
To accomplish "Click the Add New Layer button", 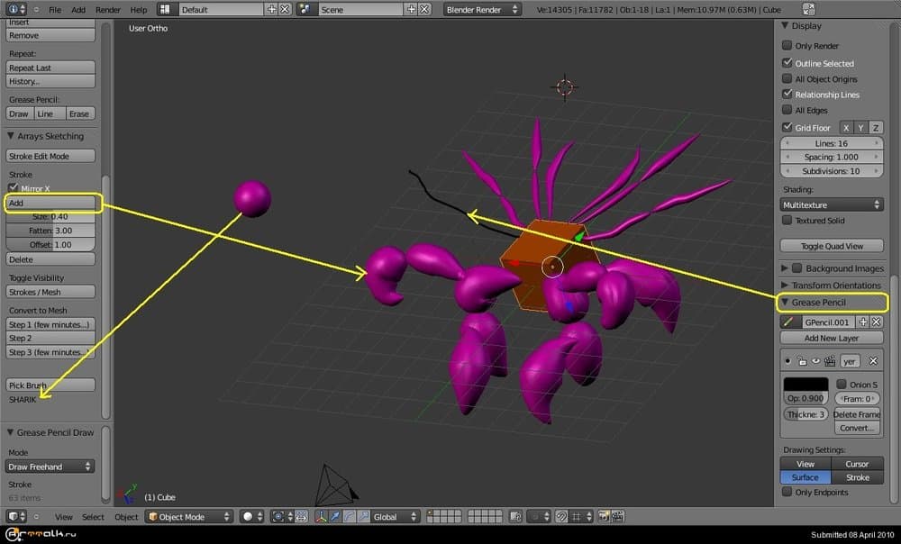I will pyautogui.click(x=831, y=339).
